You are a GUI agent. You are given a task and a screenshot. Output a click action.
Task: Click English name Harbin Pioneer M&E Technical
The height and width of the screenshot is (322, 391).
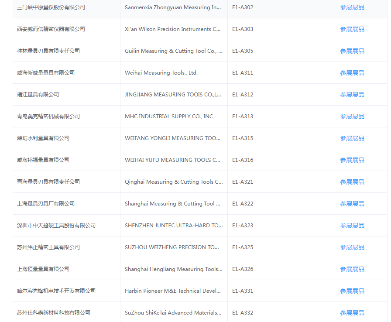point(172,291)
